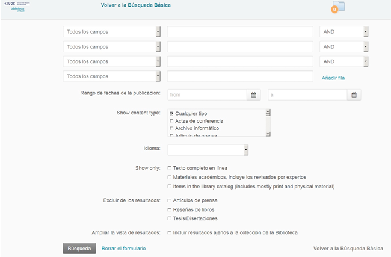Open the fourth row's field selector dropdown
Image resolution: width=391 pixels, height=257 pixels.
(x=112, y=76)
